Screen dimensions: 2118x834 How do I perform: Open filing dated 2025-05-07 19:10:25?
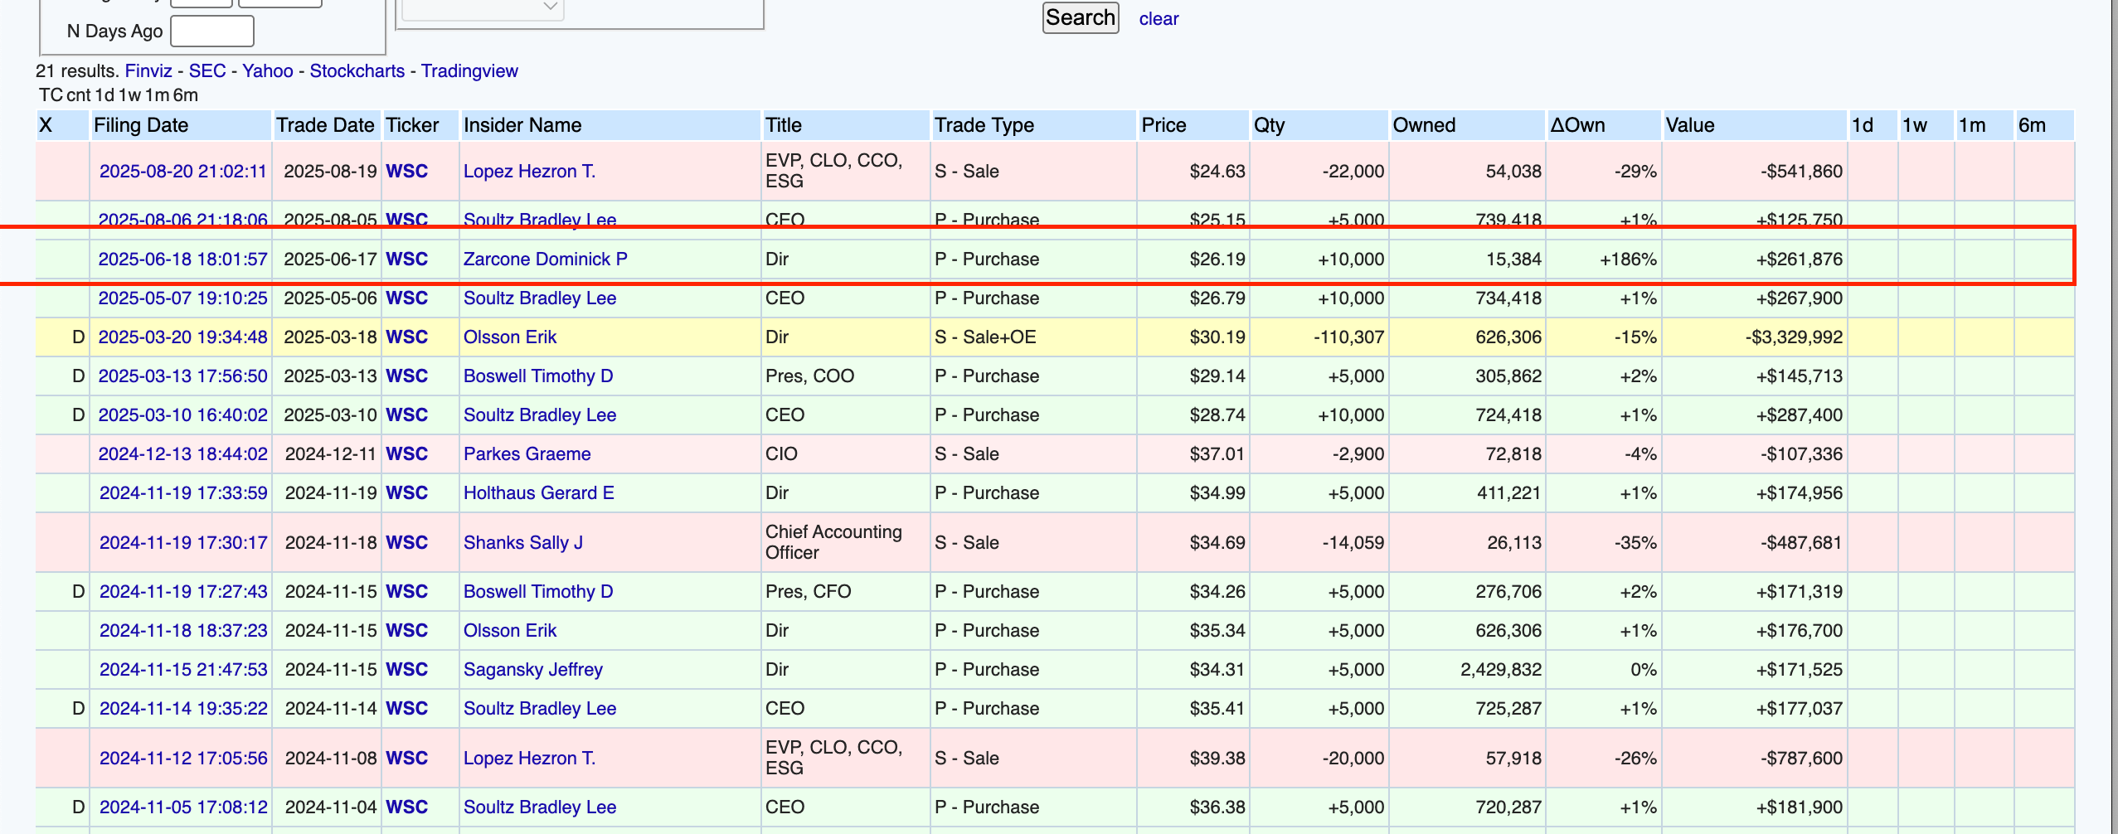pos(183,298)
